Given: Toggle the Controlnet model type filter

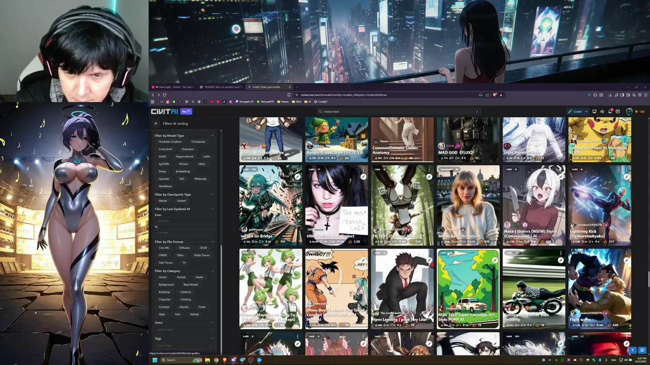Looking at the screenshot, I should tap(166, 149).
